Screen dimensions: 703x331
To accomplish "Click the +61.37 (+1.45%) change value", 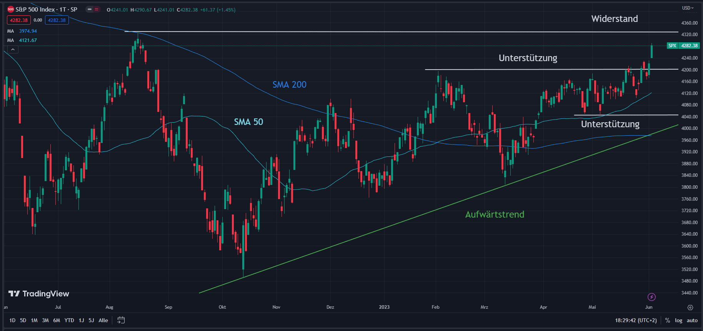I will click(x=218, y=10).
